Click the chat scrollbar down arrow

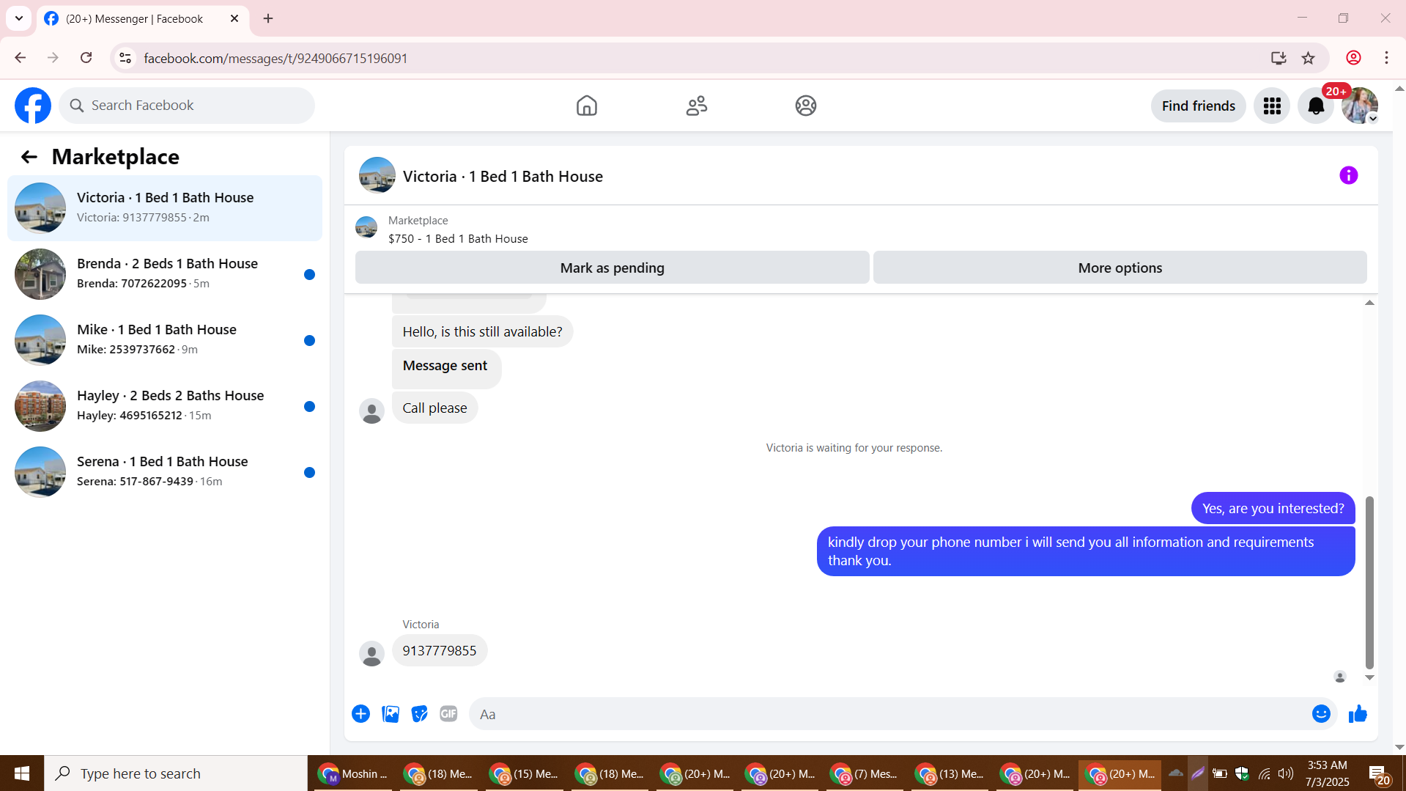pyautogui.click(x=1369, y=677)
